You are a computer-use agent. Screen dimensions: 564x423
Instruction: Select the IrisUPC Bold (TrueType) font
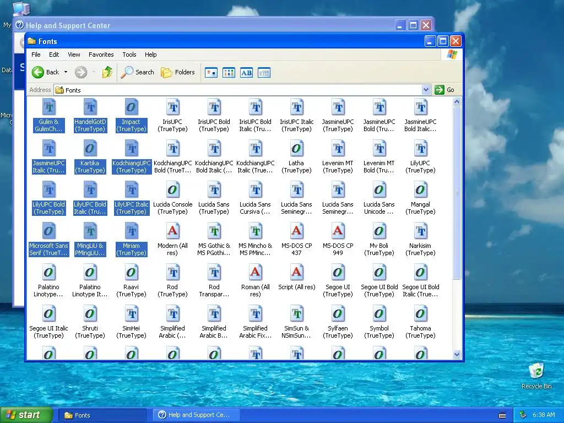pos(214,116)
